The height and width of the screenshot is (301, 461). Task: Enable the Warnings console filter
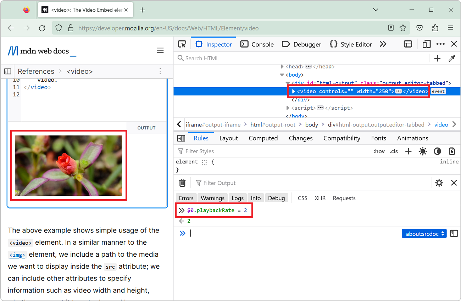(x=212, y=197)
